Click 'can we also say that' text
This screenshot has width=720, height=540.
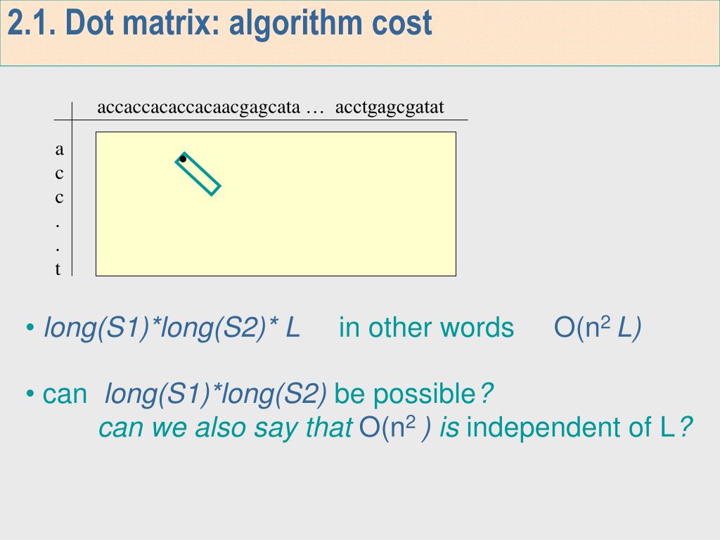226,427
